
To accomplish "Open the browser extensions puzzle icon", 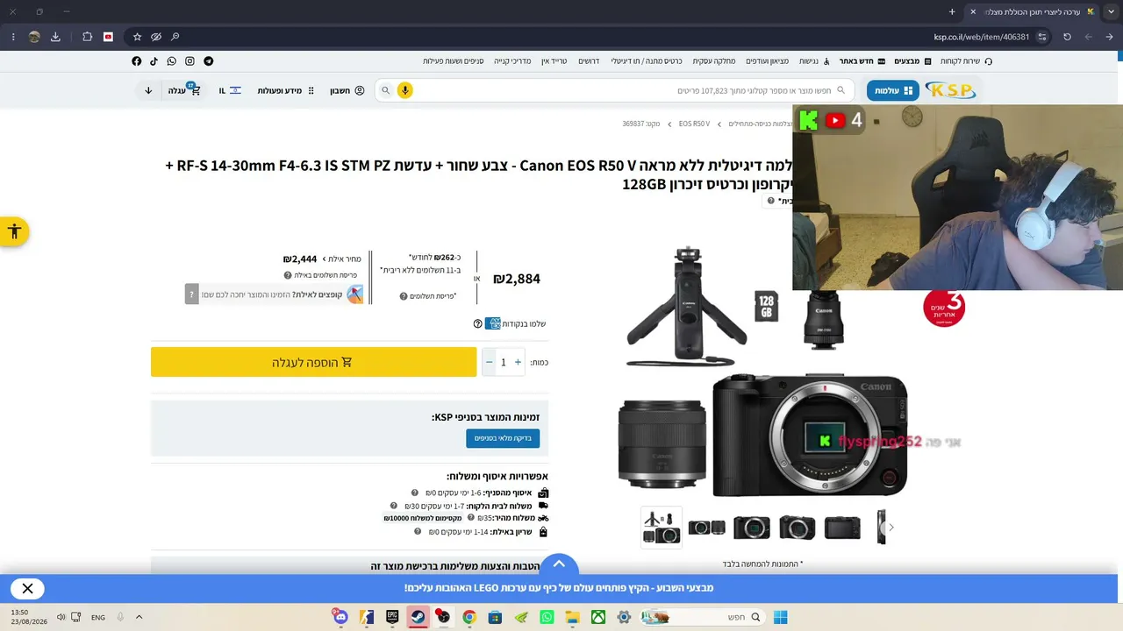I will 87,37.
